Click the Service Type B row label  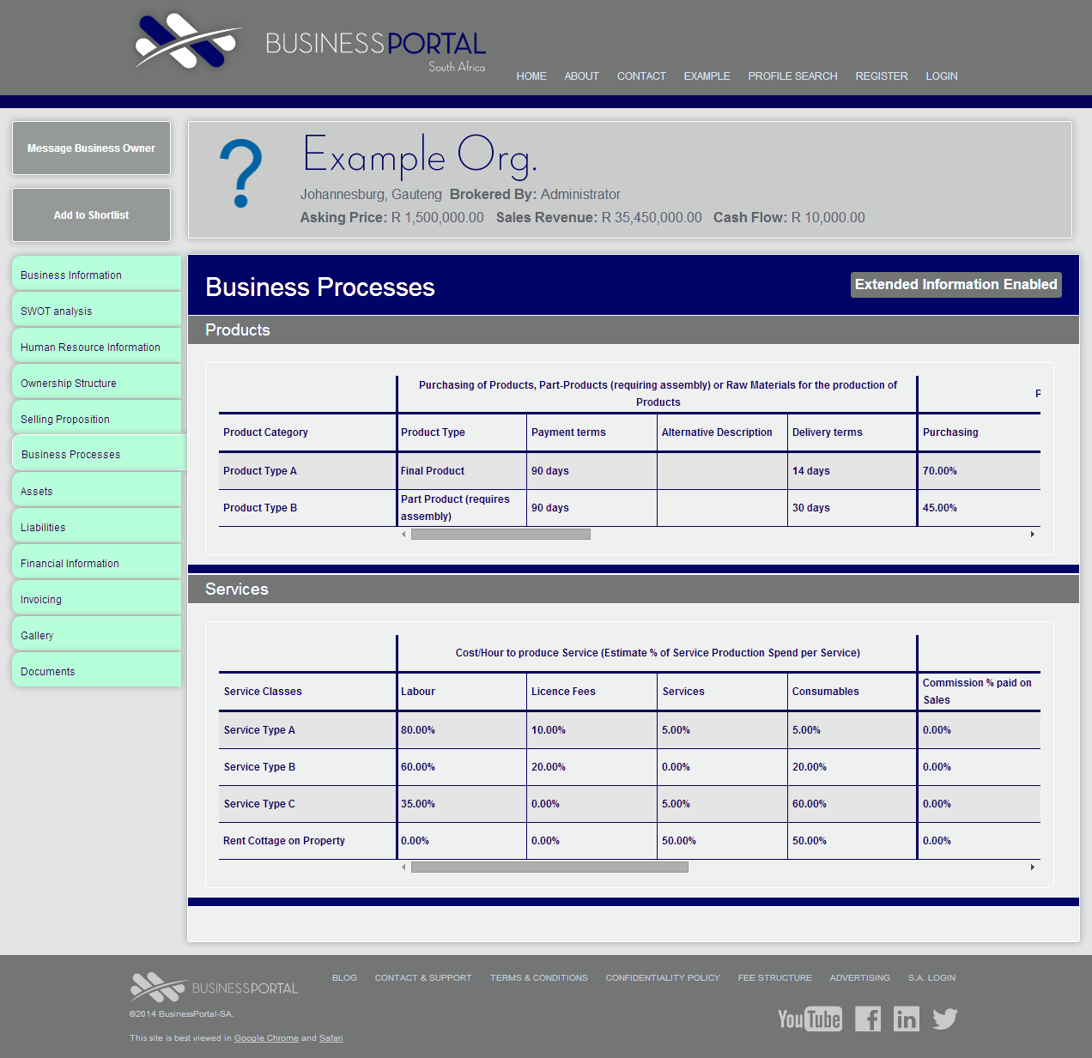pyautogui.click(x=259, y=767)
